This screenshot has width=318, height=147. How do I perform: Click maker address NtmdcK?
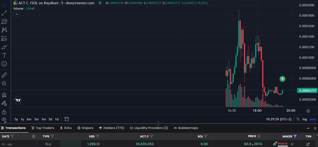(282, 144)
